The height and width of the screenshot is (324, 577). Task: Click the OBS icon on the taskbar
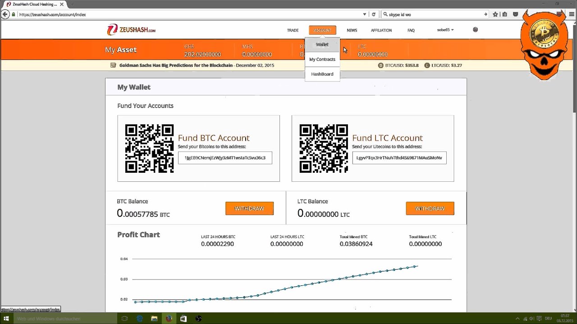tap(198, 319)
